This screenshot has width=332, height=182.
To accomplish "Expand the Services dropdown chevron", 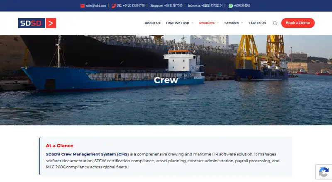I will (x=242, y=23).
